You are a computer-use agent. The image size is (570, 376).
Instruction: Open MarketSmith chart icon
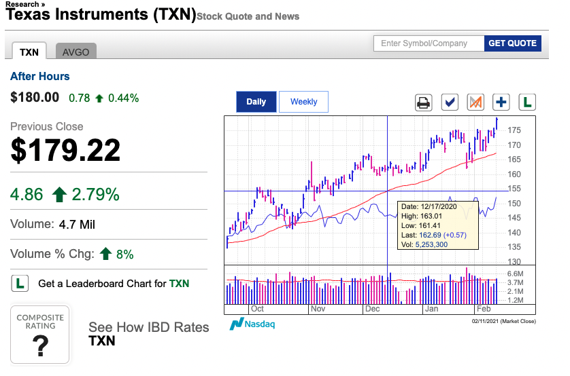(x=475, y=102)
